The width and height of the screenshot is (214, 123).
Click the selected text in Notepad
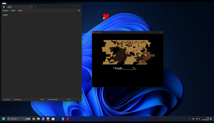click(5, 15)
